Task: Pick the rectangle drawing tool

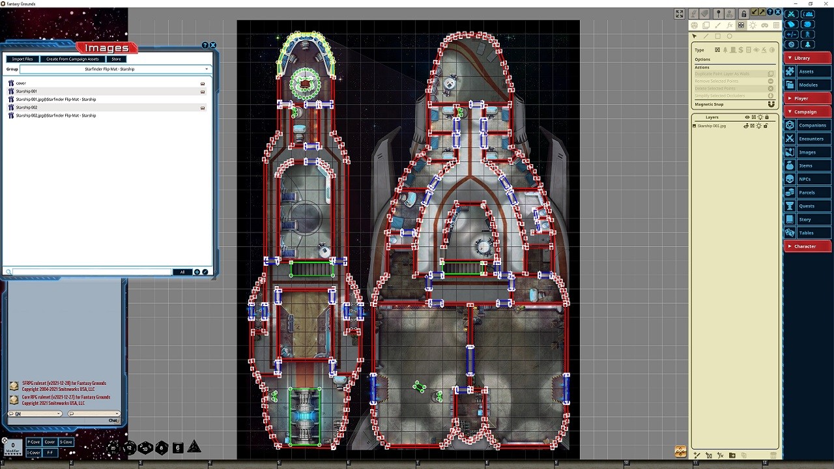Action: (x=717, y=36)
